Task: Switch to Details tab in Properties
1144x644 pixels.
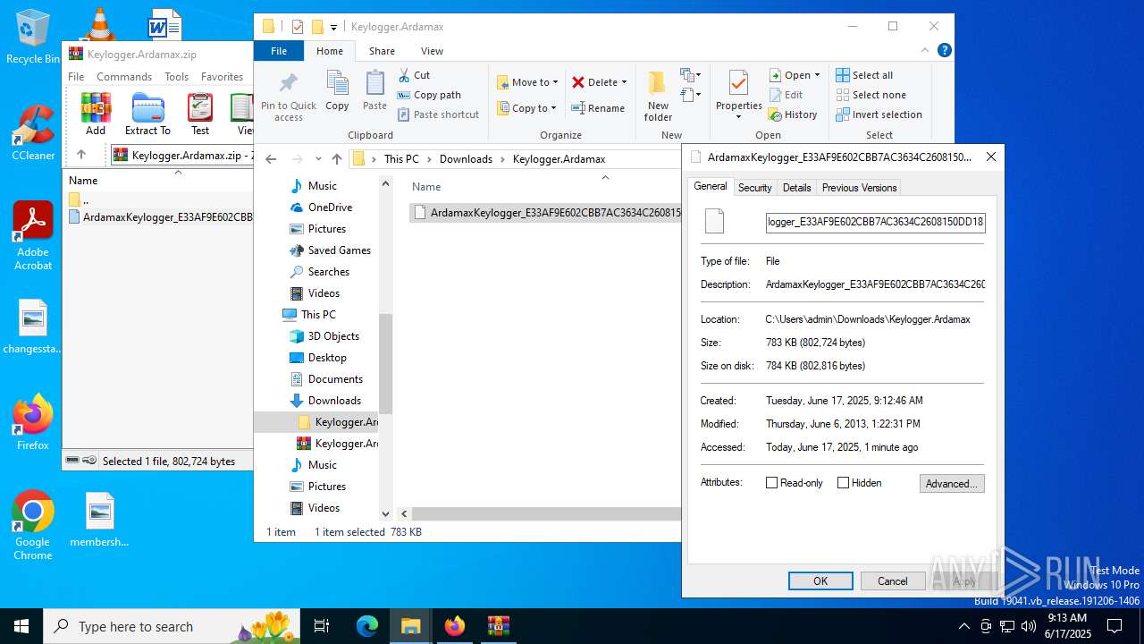Action: (796, 188)
